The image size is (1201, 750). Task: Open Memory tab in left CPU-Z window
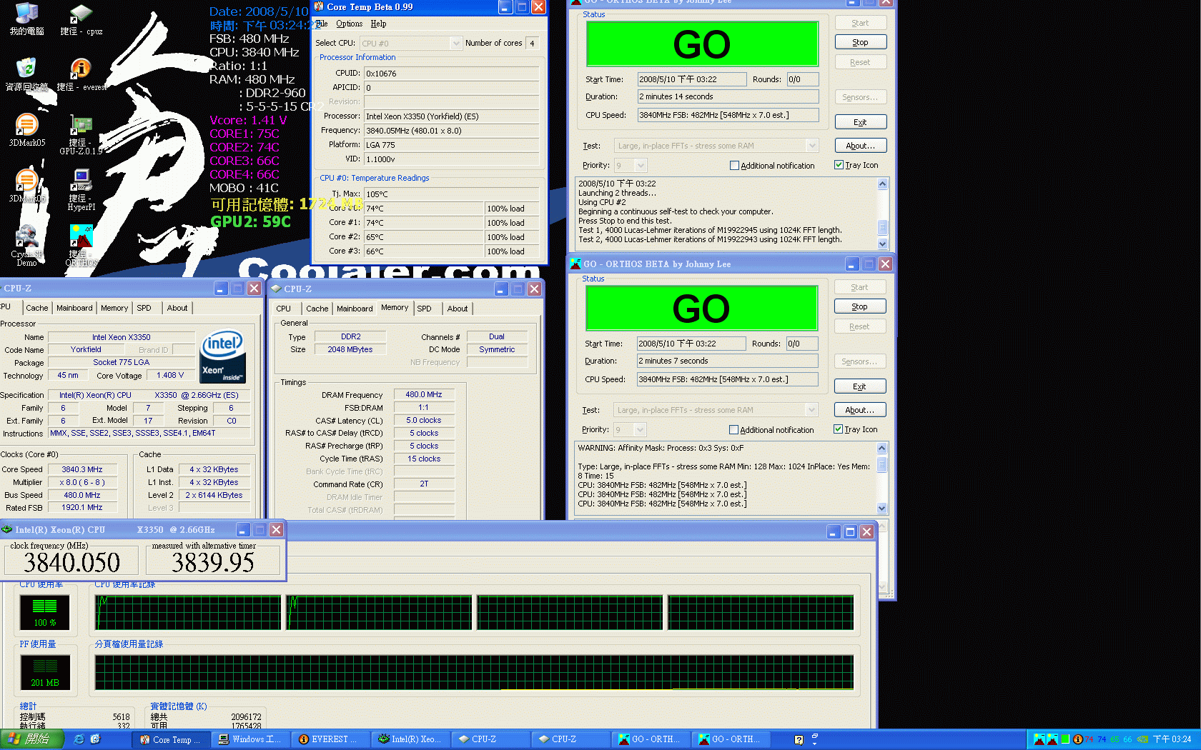coord(114,308)
